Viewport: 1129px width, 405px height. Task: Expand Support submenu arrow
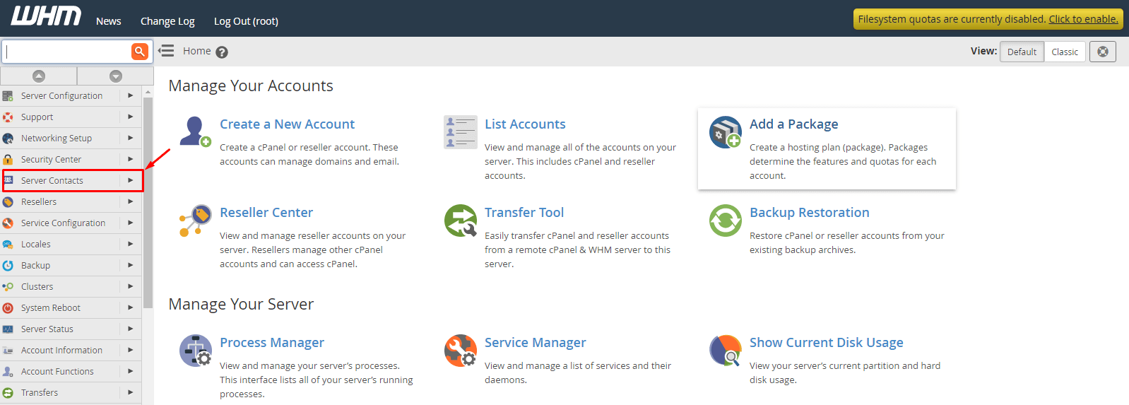pyautogui.click(x=131, y=117)
